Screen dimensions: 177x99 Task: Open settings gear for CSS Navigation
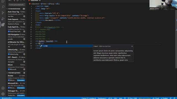click(24, 39)
